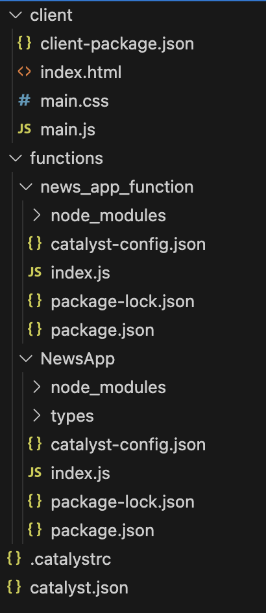Collapse the client folder chevron
266x613 pixels.
coord(16,15)
